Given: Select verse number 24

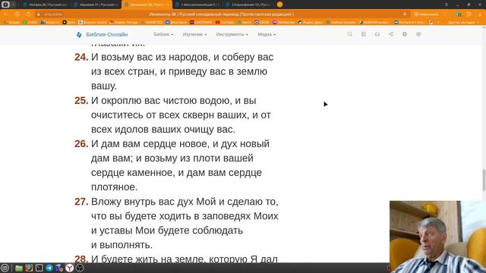Looking at the screenshot, I should [x=81, y=57].
